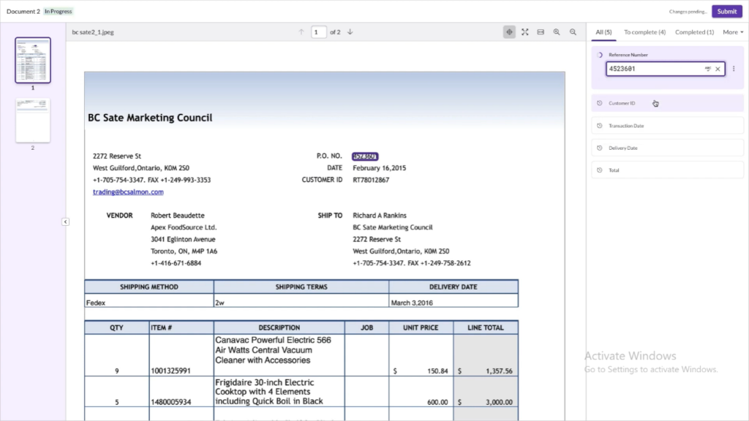Select the crosshair selection tool icon
This screenshot has height=421, width=749.
(x=509, y=32)
